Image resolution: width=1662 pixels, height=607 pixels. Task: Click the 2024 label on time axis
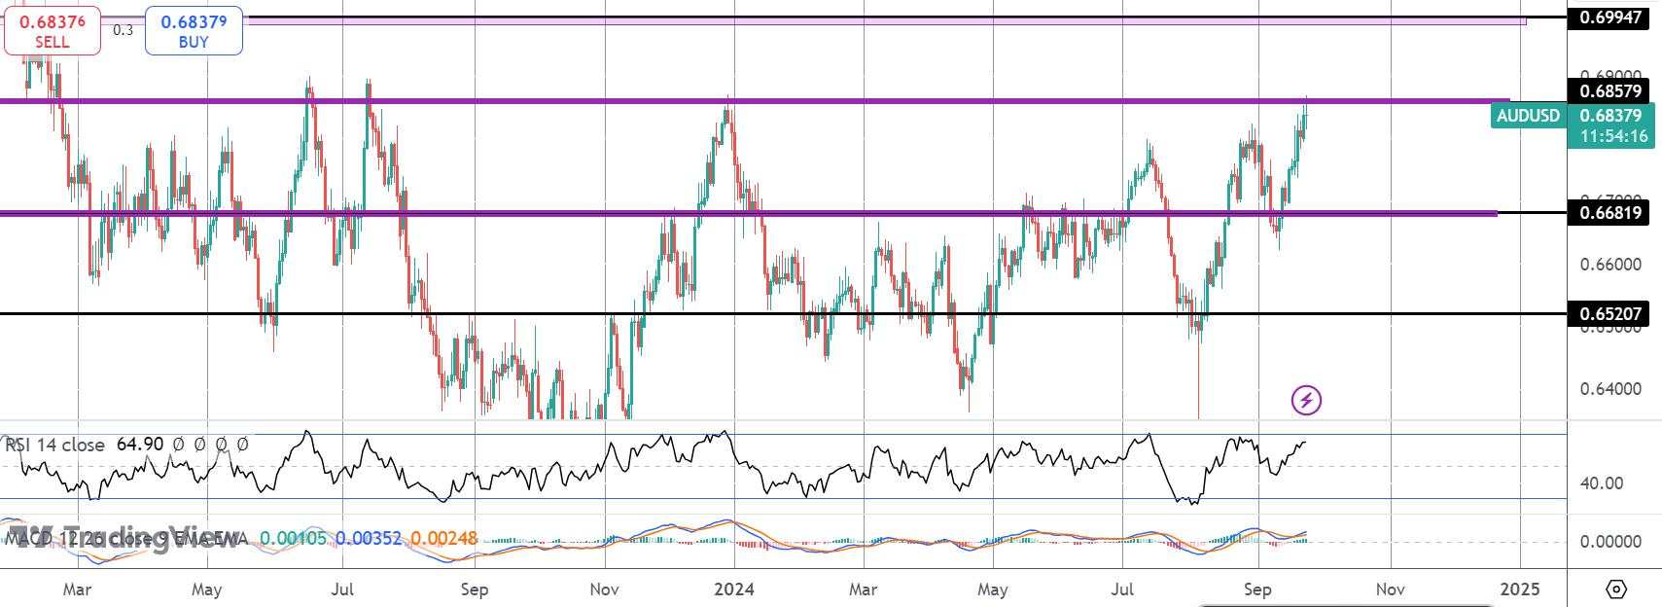click(734, 589)
